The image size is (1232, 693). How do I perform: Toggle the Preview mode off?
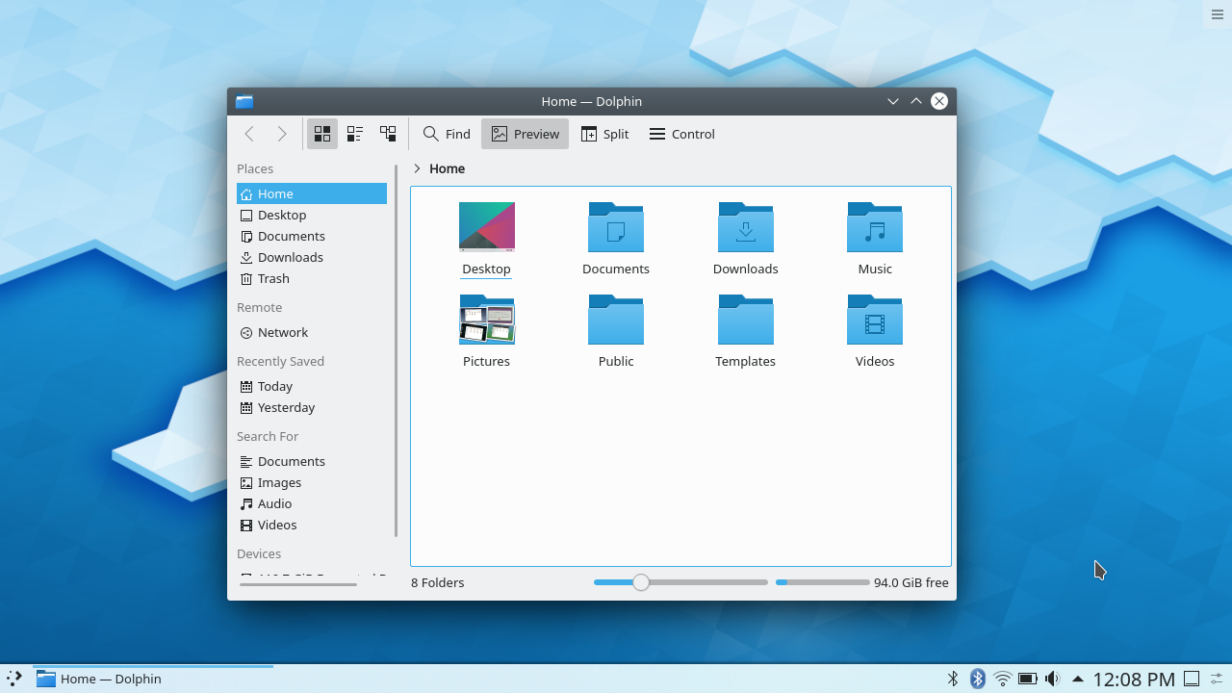525,134
